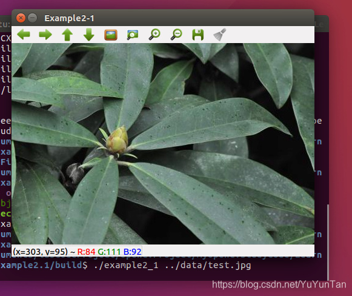The height and width of the screenshot is (296, 352).
Task: Click the flower bud in the image
Action: point(117,140)
